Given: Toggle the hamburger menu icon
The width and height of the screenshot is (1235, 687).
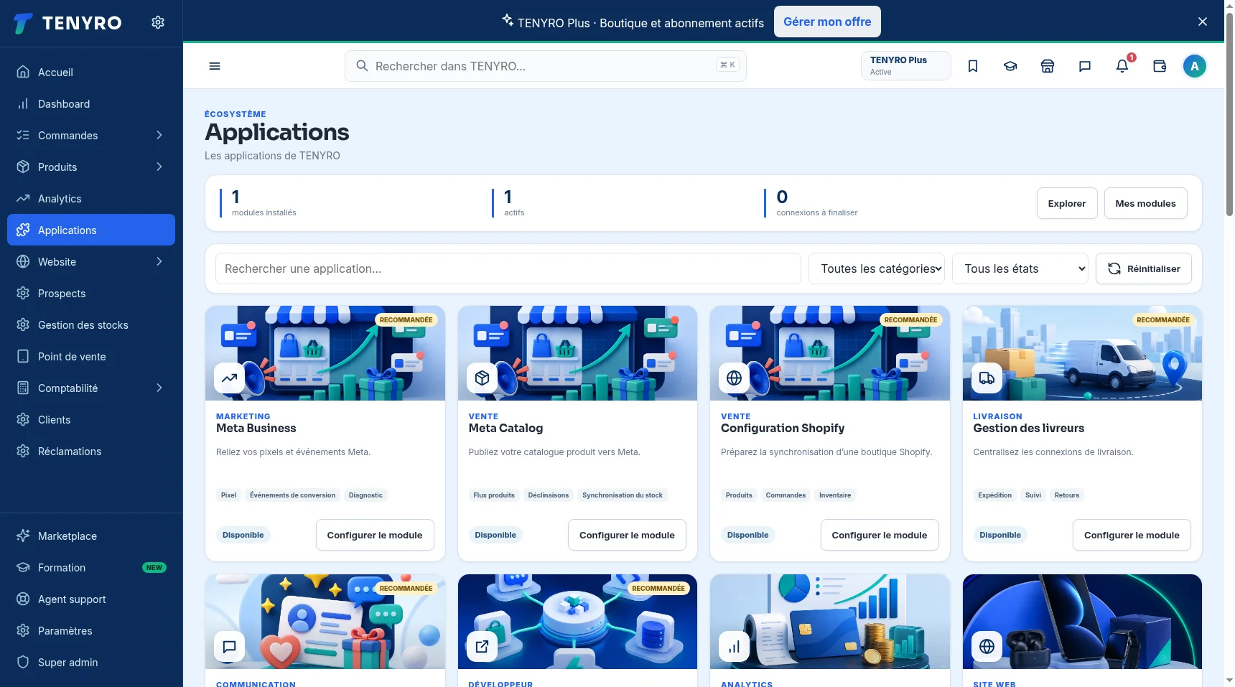Looking at the screenshot, I should click(215, 66).
